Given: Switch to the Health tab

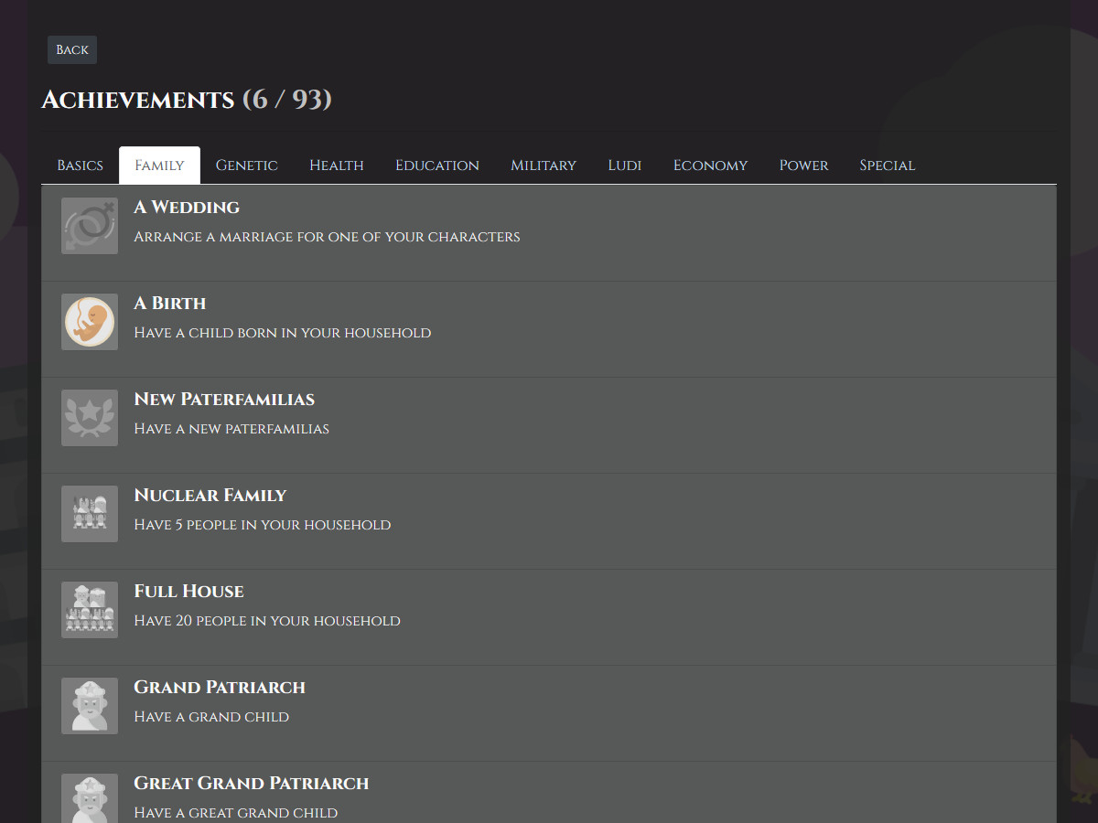Looking at the screenshot, I should click(336, 165).
